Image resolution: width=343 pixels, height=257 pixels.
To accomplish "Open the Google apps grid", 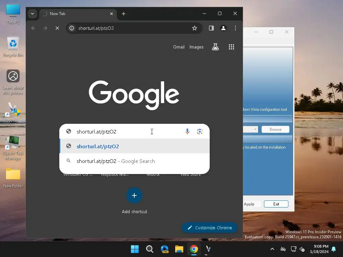I will pos(231,47).
